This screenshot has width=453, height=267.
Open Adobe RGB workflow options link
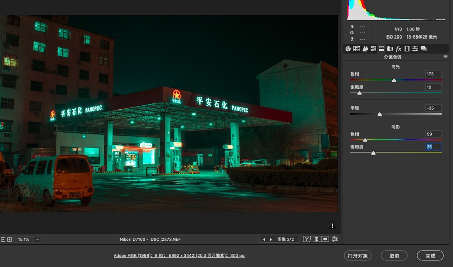pos(179,255)
